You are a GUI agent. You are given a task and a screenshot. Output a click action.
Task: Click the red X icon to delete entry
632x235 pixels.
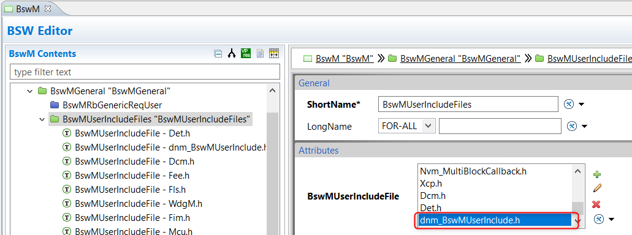pyautogui.click(x=596, y=204)
